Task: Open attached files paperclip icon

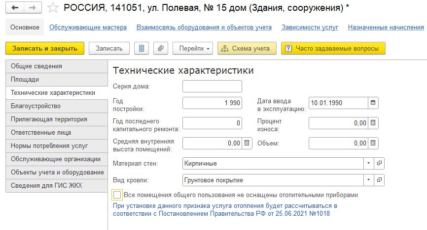Action: (160, 49)
